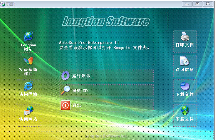
Task: Click the 下载文件 label under the pie chart
Action: pyautogui.click(x=185, y=94)
